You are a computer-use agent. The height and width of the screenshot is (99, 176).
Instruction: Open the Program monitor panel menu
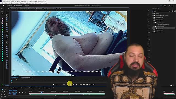pos(60,9)
